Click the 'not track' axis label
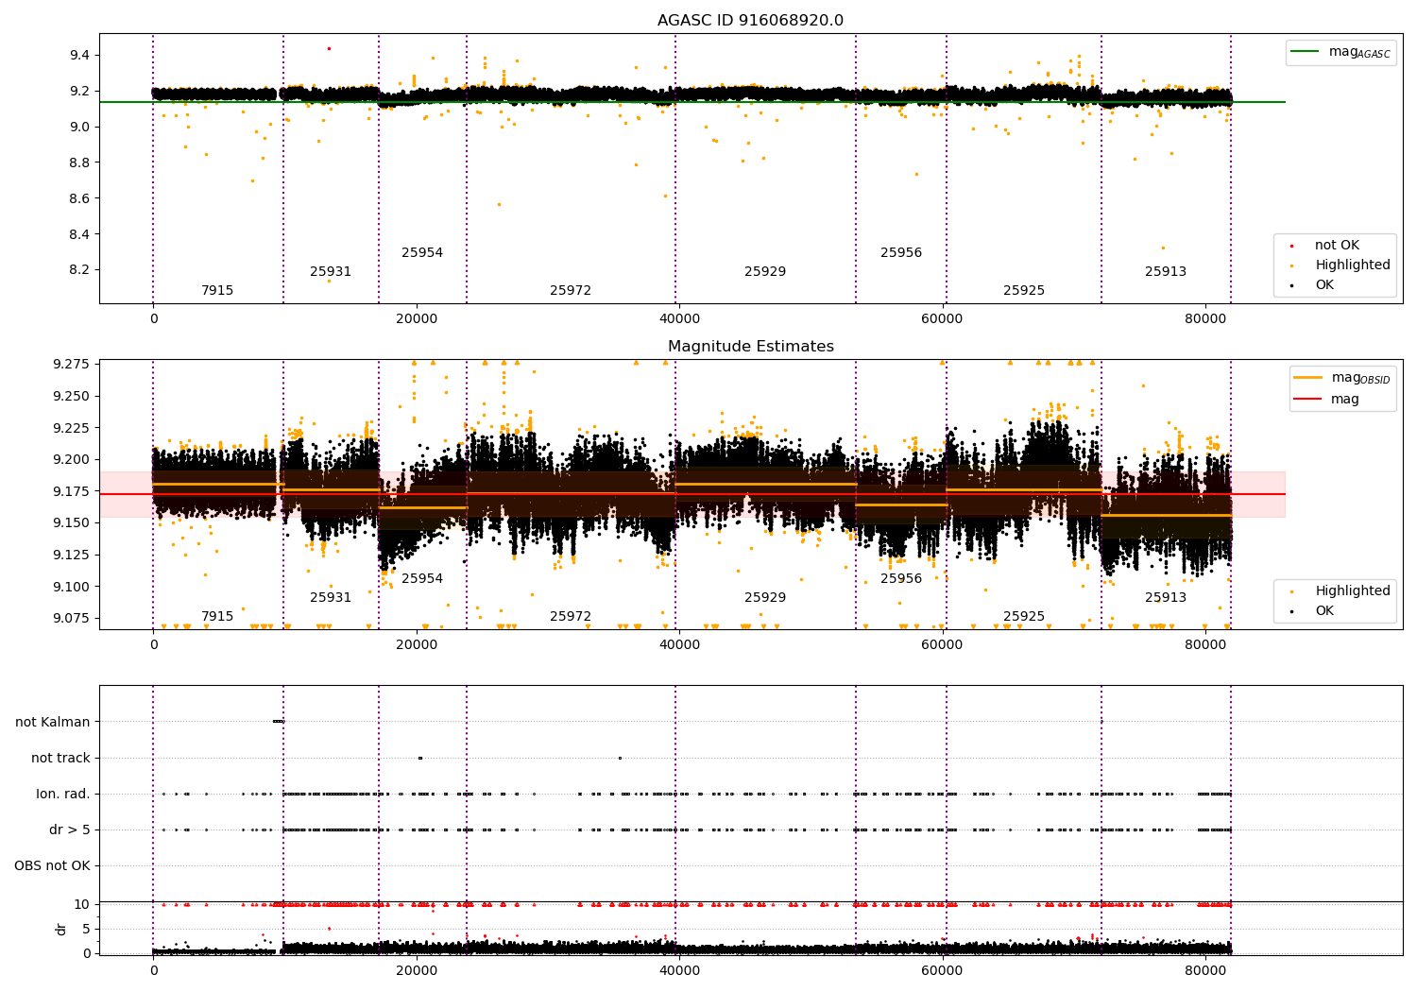The image size is (1417, 992). pyautogui.click(x=60, y=758)
